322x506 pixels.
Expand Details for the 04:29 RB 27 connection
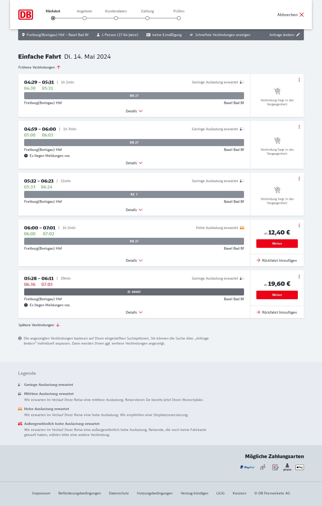click(x=134, y=111)
